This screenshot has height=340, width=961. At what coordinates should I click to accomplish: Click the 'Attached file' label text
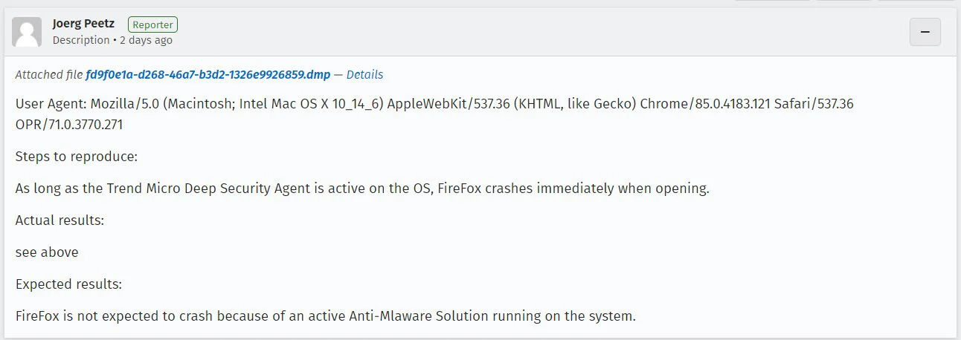(49, 74)
